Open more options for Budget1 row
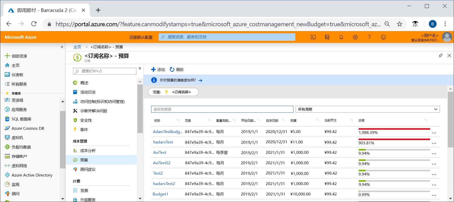454x202 pixels. pos(434,195)
